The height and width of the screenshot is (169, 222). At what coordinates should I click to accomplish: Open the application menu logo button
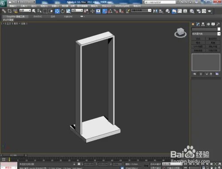click(3, 3)
